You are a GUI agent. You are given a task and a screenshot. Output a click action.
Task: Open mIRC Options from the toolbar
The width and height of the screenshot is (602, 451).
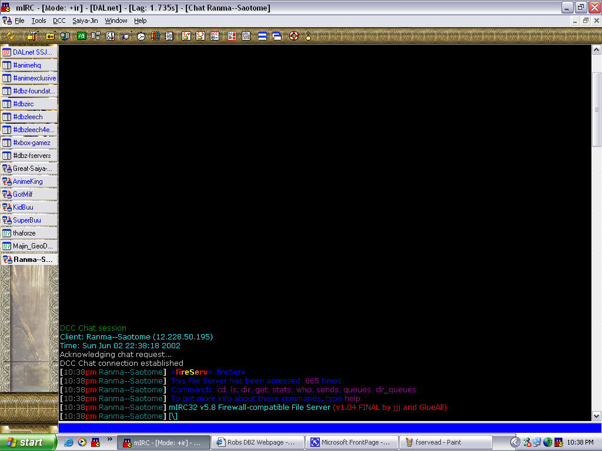pos(32,36)
